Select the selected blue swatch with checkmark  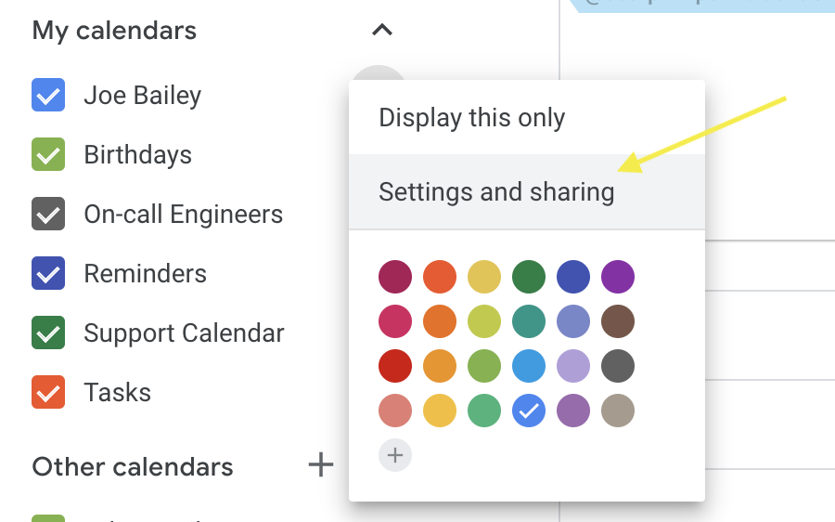[x=529, y=411]
